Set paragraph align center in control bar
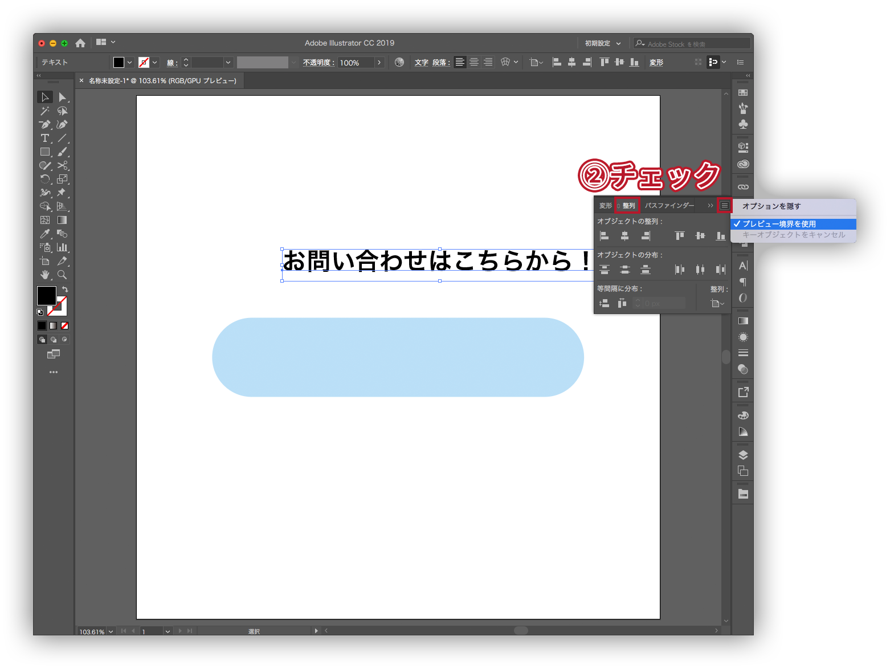890x669 pixels. (474, 62)
